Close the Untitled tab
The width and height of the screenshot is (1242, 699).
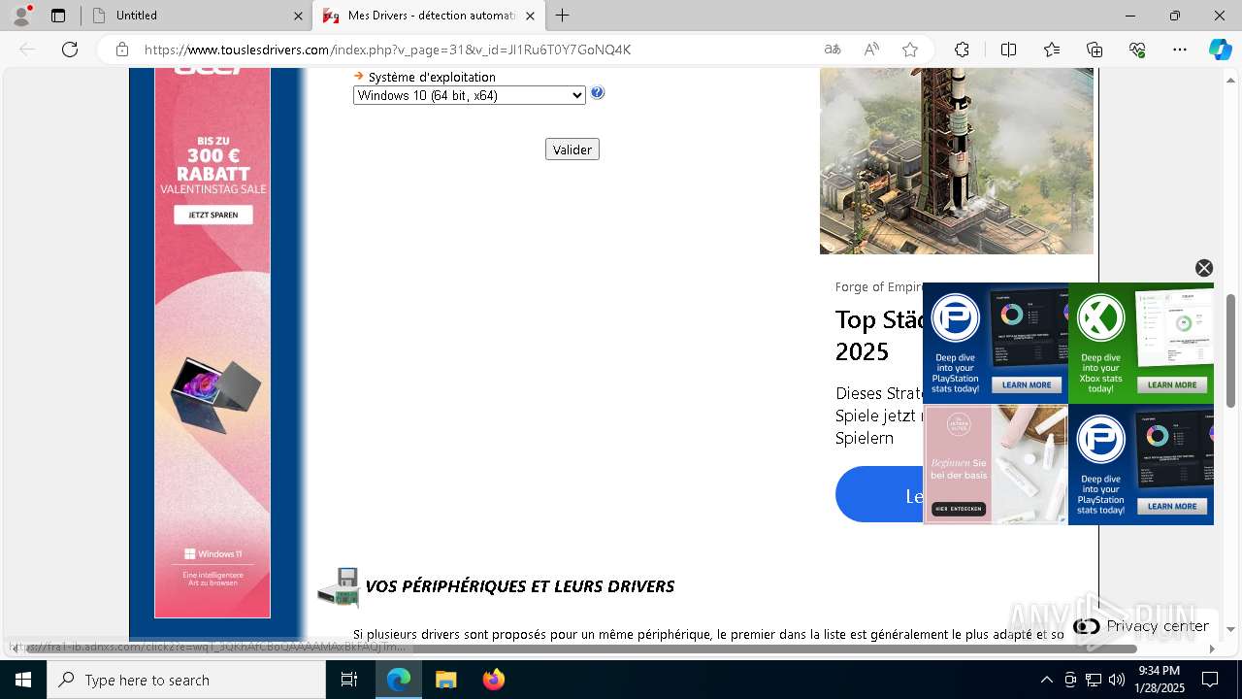tap(298, 16)
